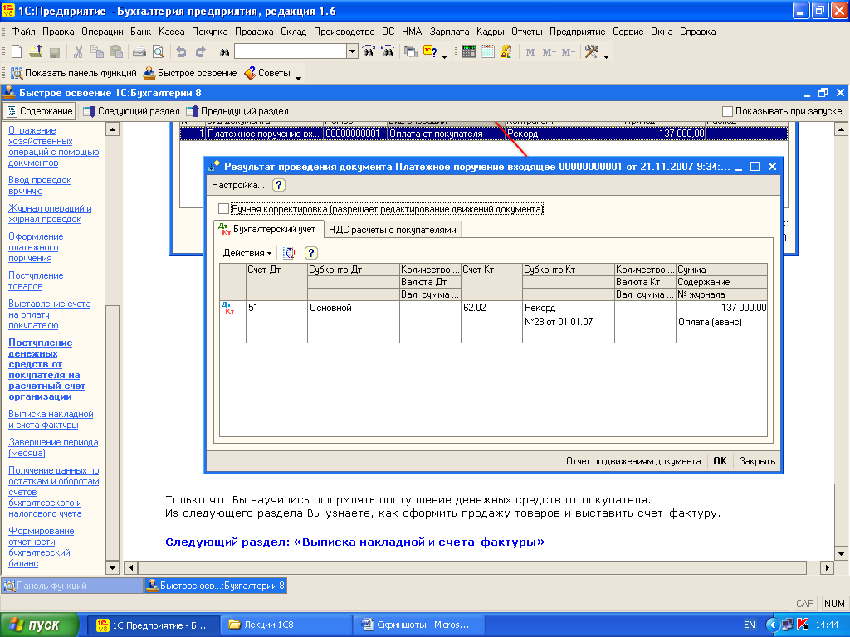Click the user assistant figure icon

(x=506, y=51)
